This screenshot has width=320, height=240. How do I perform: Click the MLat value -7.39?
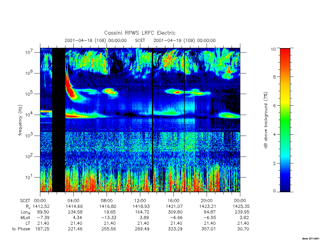43,218
